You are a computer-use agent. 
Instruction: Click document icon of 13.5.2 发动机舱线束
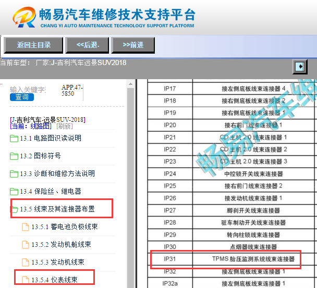tap(26, 245)
